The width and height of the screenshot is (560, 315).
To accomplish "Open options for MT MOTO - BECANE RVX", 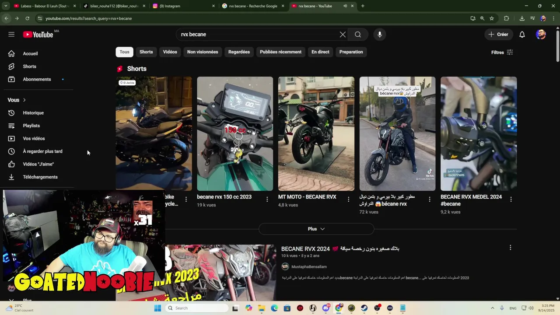I will pyautogui.click(x=349, y=199).
